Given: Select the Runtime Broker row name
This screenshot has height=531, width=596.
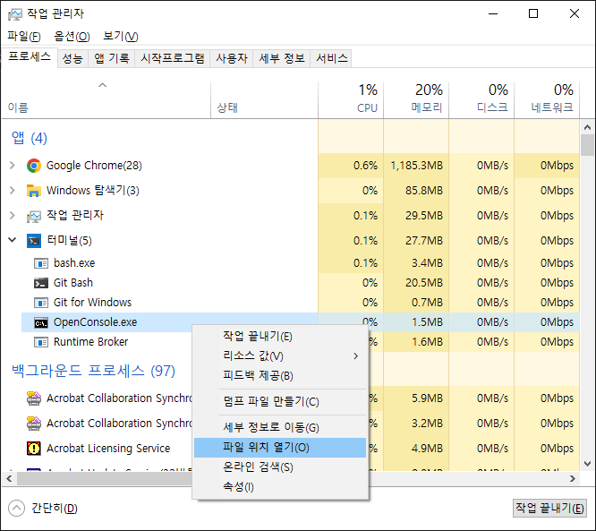Looking at the screenshot, I should tap(91, 342).
